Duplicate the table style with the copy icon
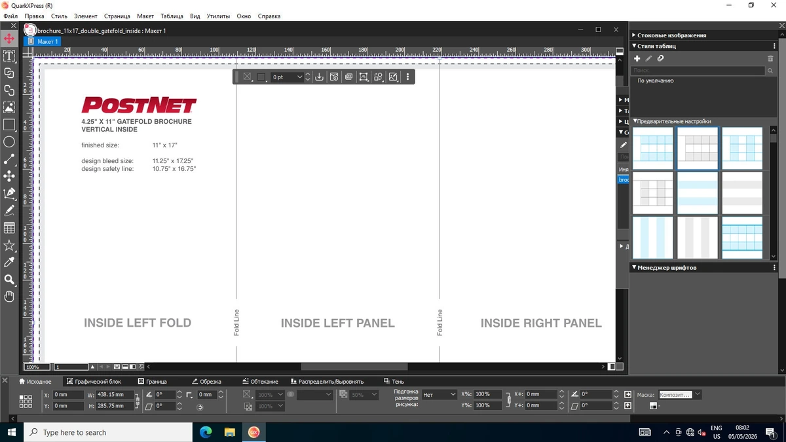Screen dimensions: 786x442 [660, 58]
